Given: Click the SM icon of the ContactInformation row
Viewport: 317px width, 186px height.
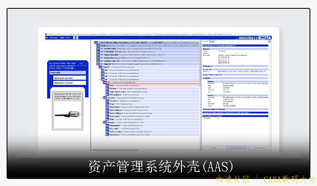Looking at the screenshot, I should (98, 55).
